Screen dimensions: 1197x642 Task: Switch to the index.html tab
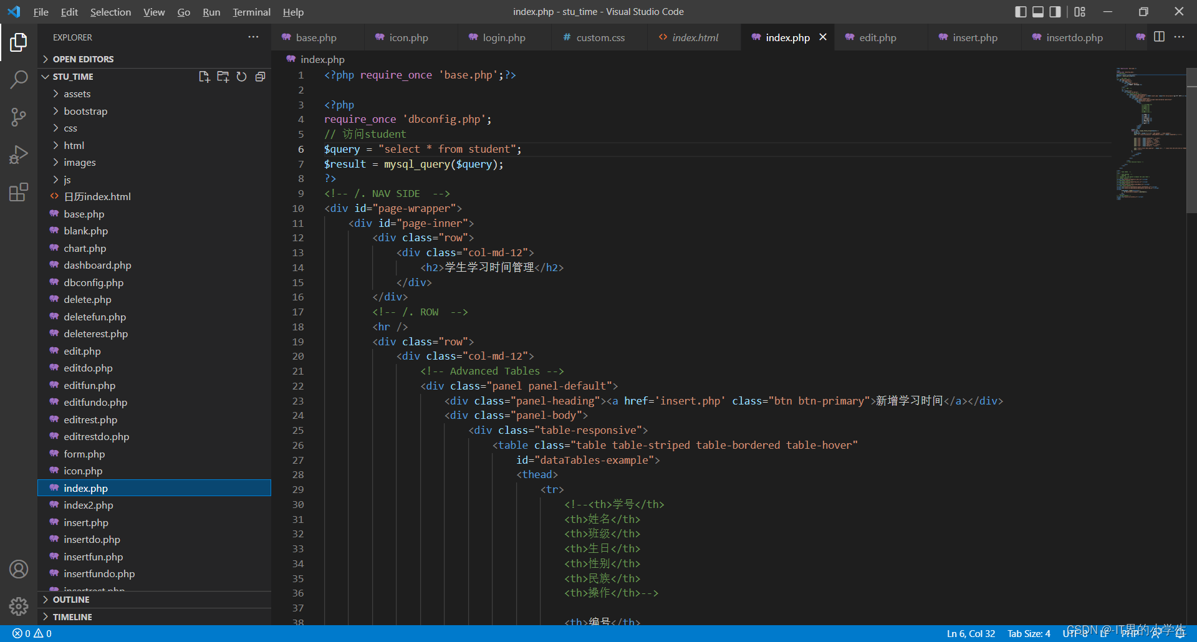(695, 37)
